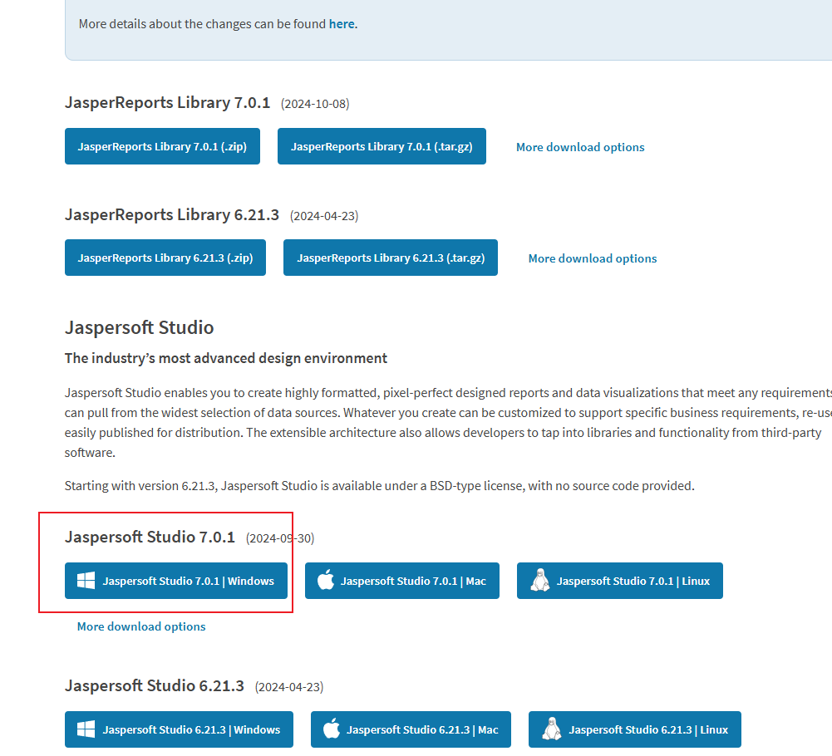Click the (2024-10-08) release date
Screen dimensions: 832x756
coord(315,104)
